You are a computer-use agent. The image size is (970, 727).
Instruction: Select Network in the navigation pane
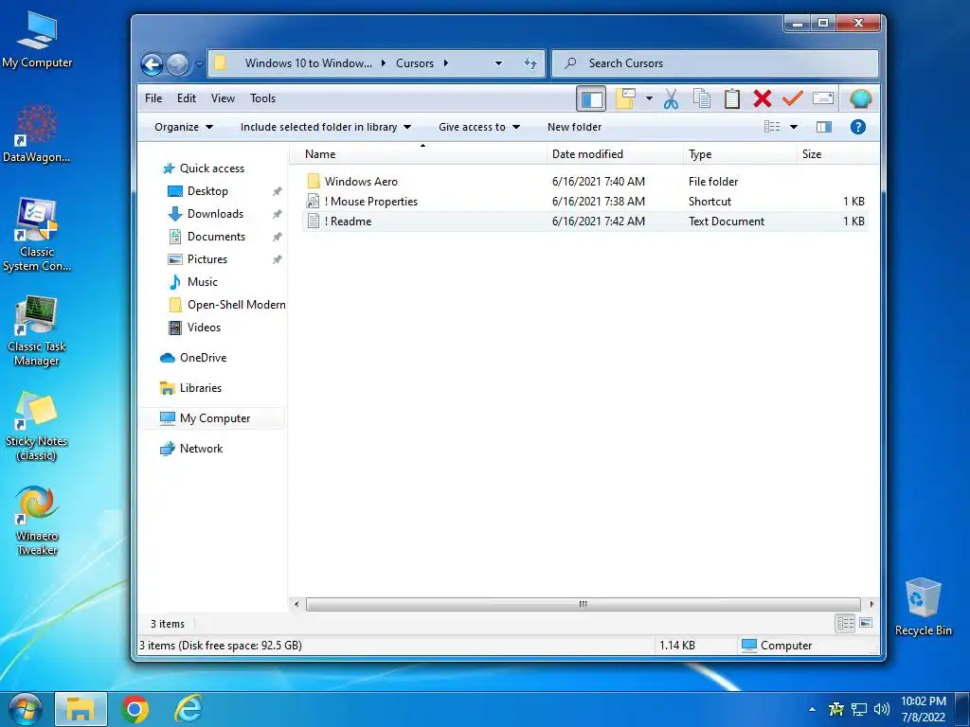coord(191,448)
